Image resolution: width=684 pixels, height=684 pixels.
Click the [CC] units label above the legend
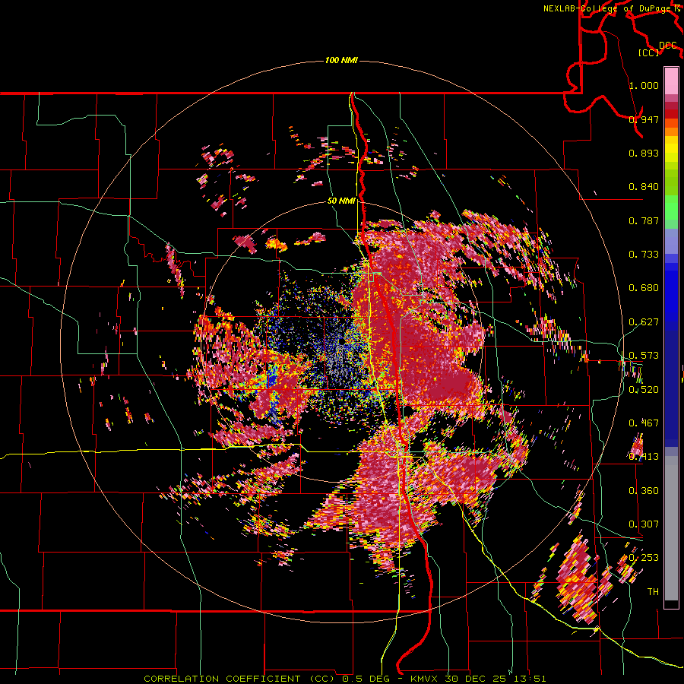[649, 52]
